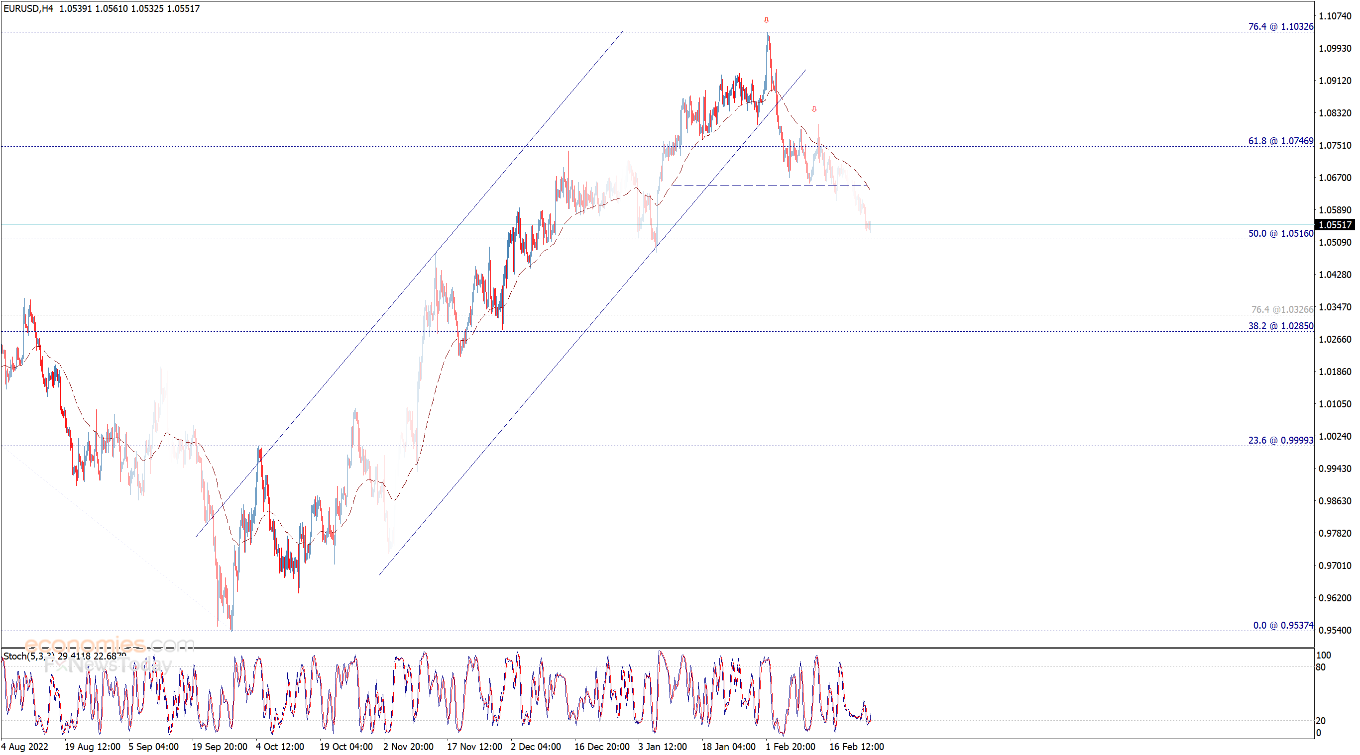Select the 23.6 @ 0.99993 Fibonacci label
Viewport: 1360px width, 755px height.
1280,440
